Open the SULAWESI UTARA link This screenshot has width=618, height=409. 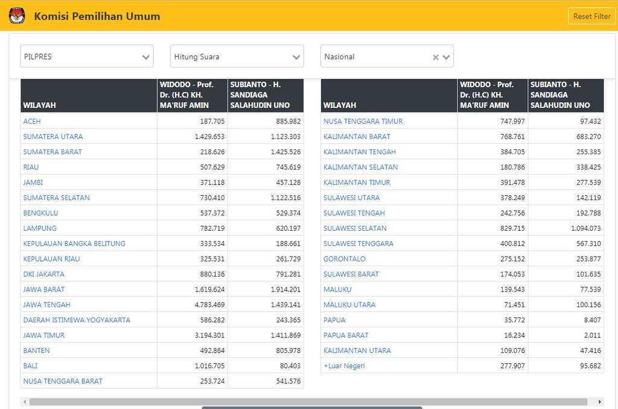pos(352,198)
